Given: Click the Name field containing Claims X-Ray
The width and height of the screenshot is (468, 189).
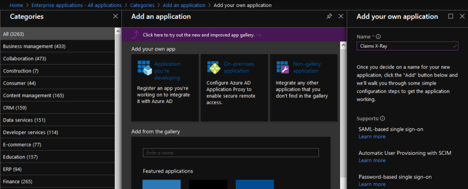Looking at the screenshot, I should 404,46.
